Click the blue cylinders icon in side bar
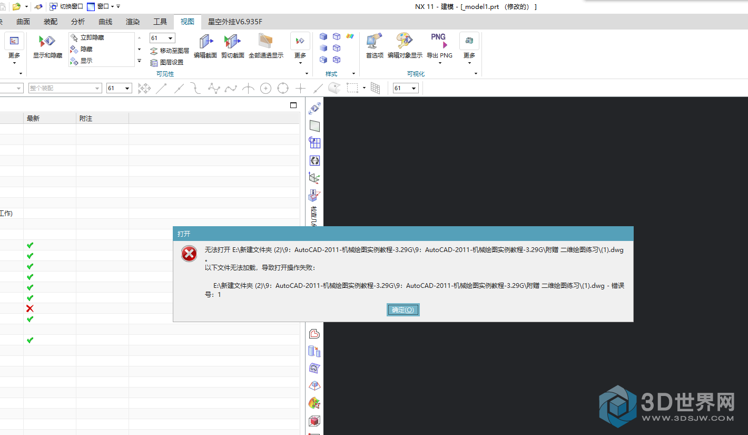Screen dimensions: 748x435 pos(314,351)
